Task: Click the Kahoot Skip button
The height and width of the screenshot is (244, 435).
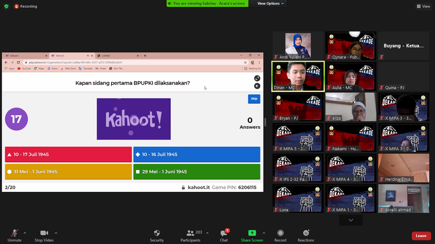Action: pyautogui.click(x=254, y=99)
